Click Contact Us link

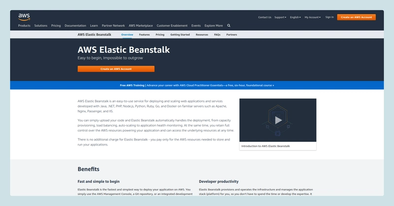click(x=264, y=17)
